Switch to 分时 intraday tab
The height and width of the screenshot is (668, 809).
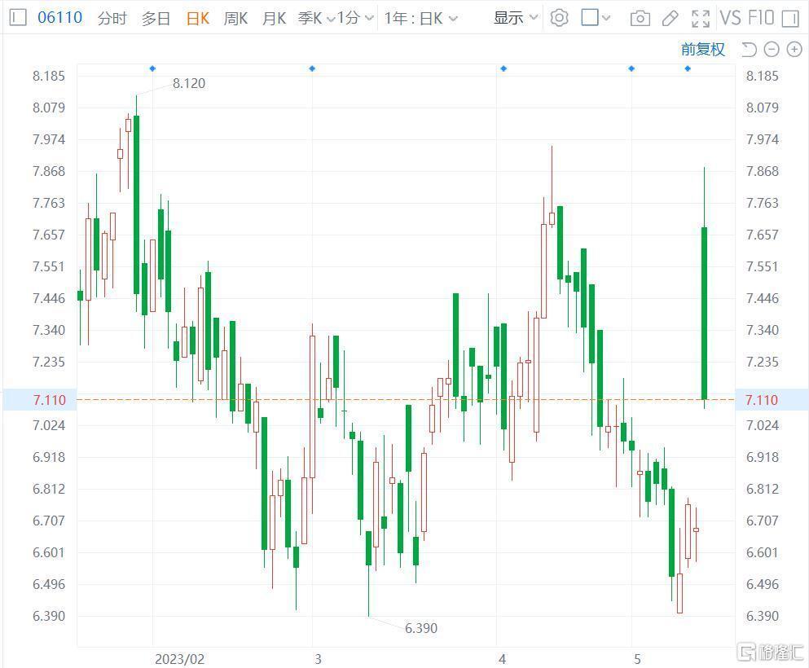pos(112,19)
